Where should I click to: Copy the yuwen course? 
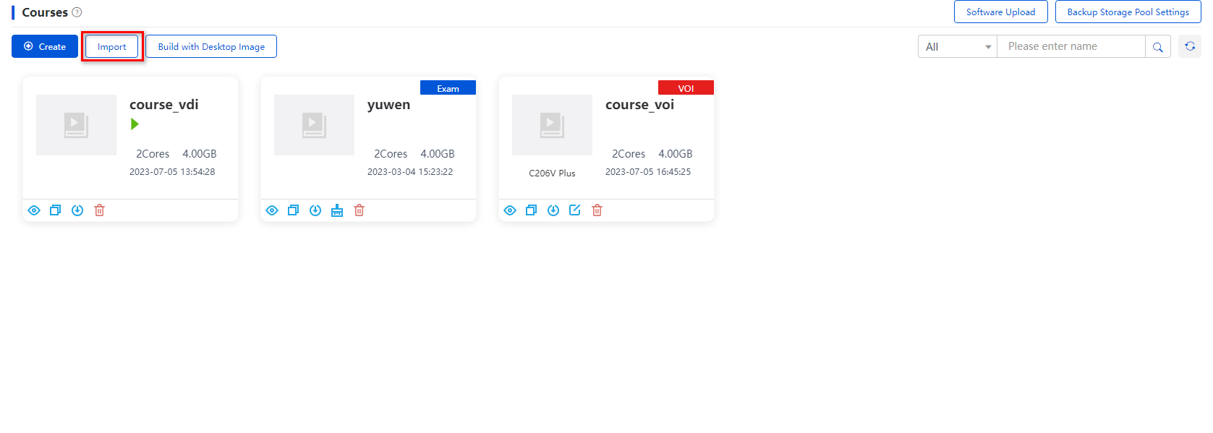click(x=293, y=210)
